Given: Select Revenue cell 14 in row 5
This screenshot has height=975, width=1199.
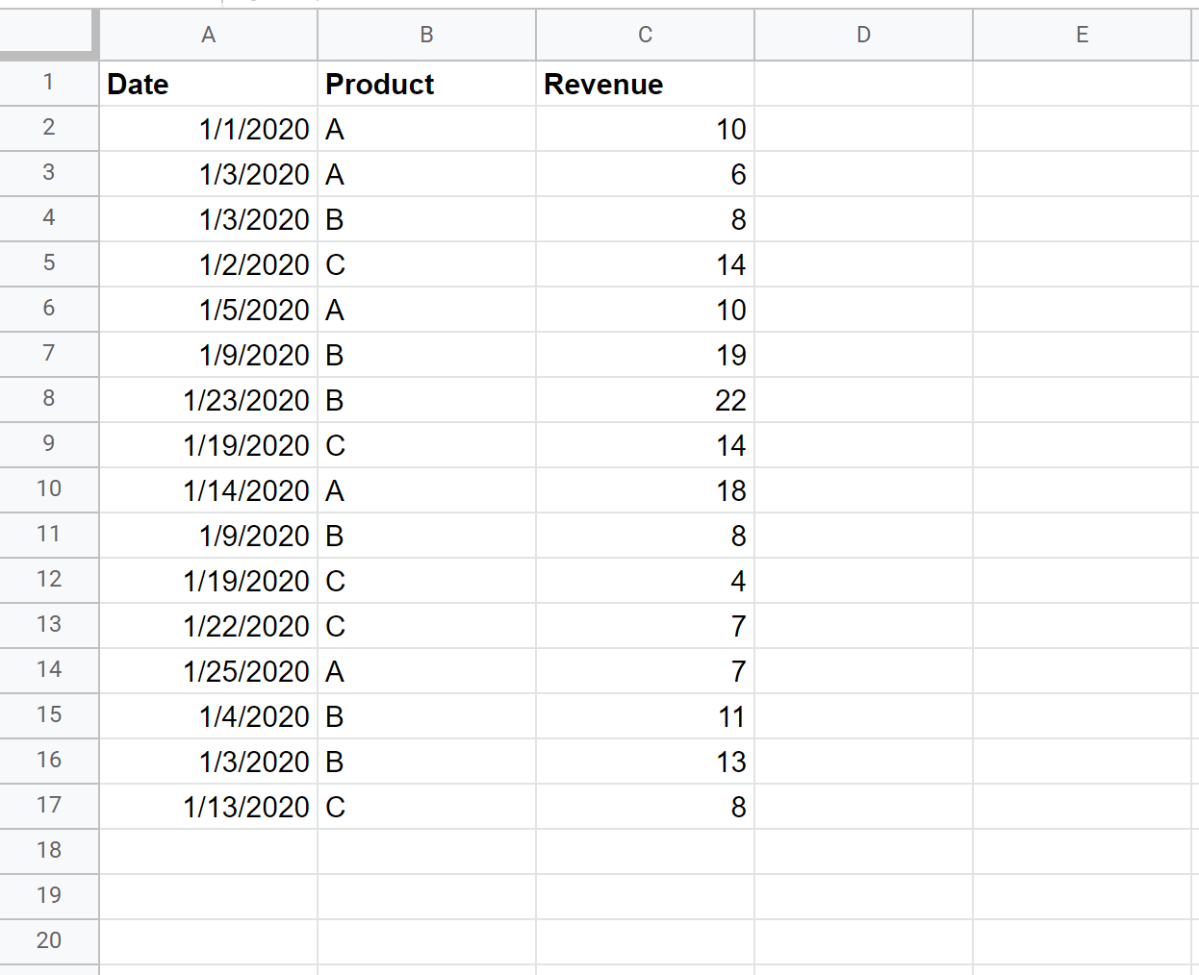Looking at the screenshot, I should (x=645, y=264).
